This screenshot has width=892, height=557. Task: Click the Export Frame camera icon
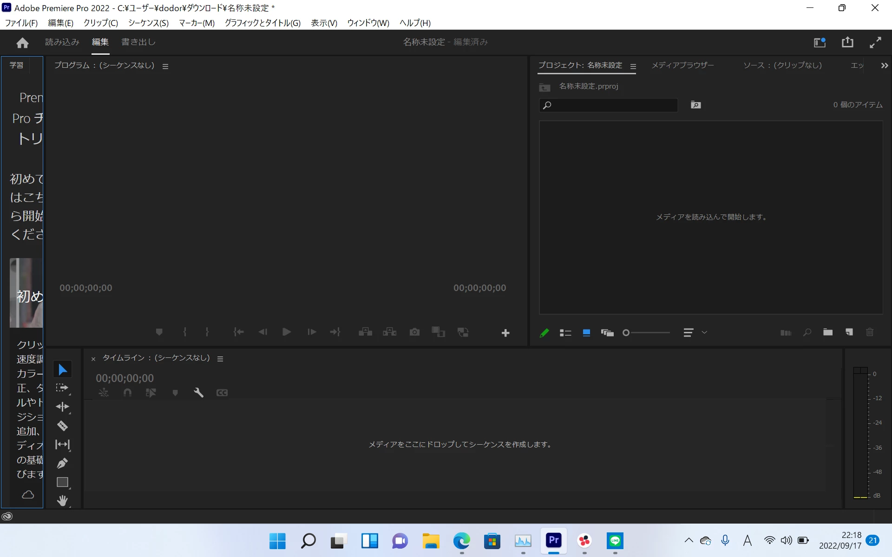(414, 332)
